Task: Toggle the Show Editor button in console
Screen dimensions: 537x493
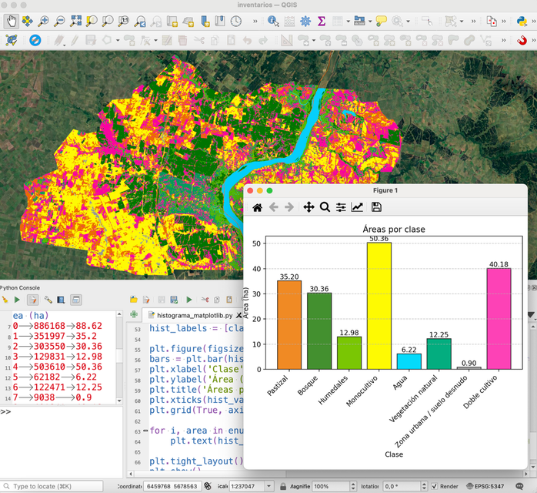Action: point(33,300)
